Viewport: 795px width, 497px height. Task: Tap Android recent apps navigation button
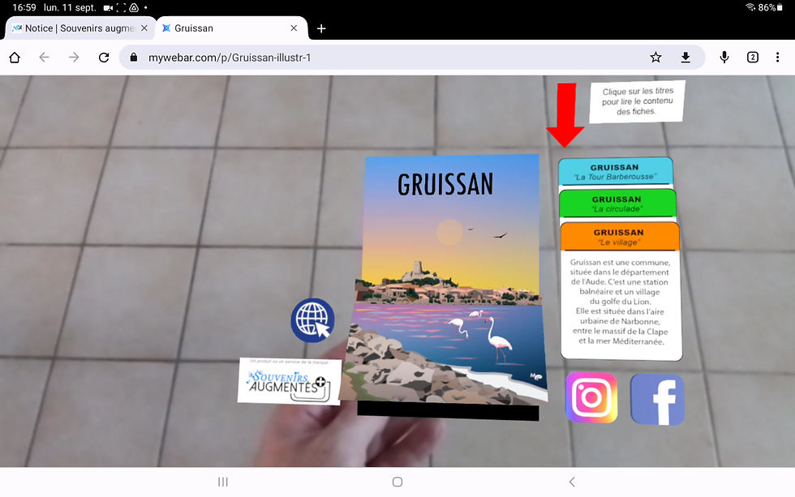(222, 482)
